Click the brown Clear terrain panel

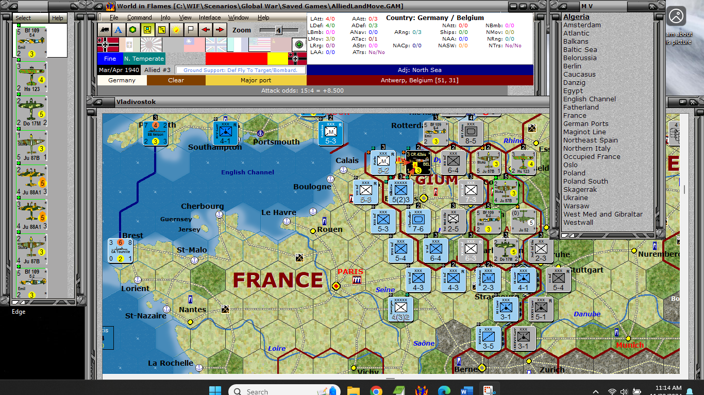point(176,80)
